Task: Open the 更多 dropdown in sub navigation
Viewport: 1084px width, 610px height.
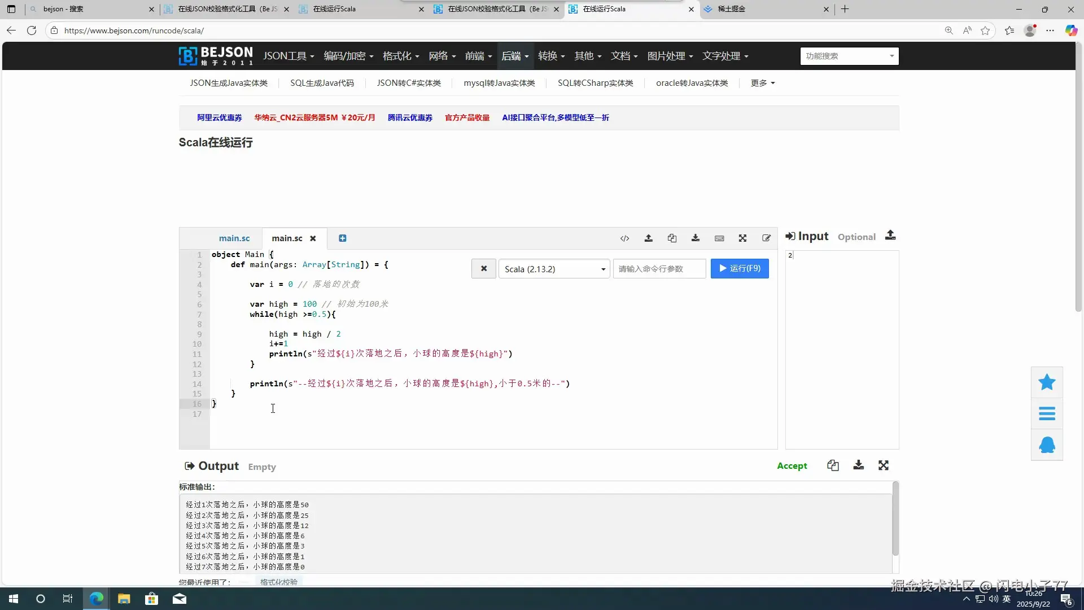Action: point(762,83)
